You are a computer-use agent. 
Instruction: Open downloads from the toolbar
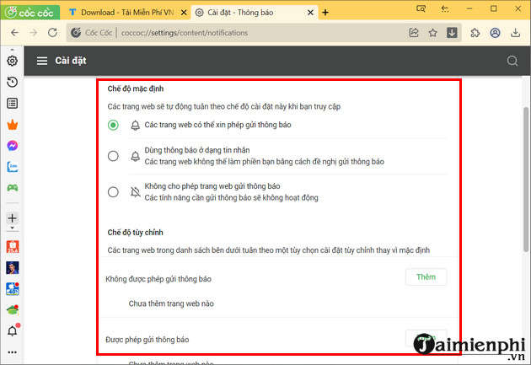click(x=453, y=33)
